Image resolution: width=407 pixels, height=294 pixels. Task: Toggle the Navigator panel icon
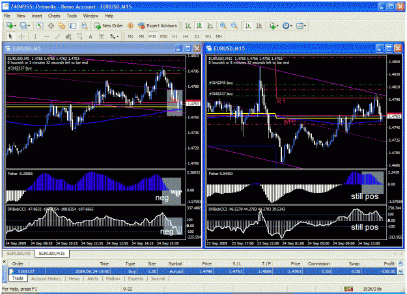62,25
